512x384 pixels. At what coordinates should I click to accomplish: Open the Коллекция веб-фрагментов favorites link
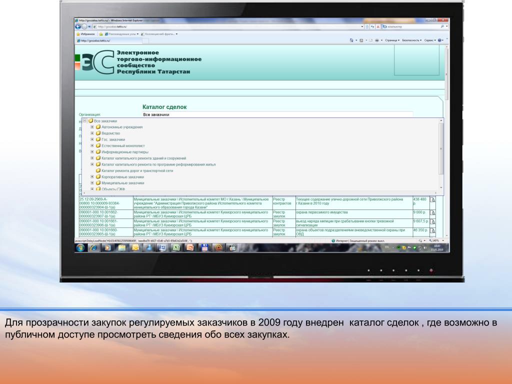pyautogui.click(x=159, y=34)
